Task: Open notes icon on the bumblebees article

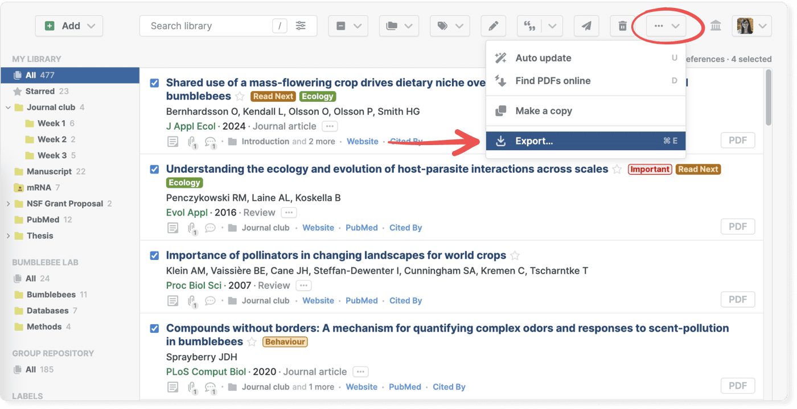Action: pos(173,141)
